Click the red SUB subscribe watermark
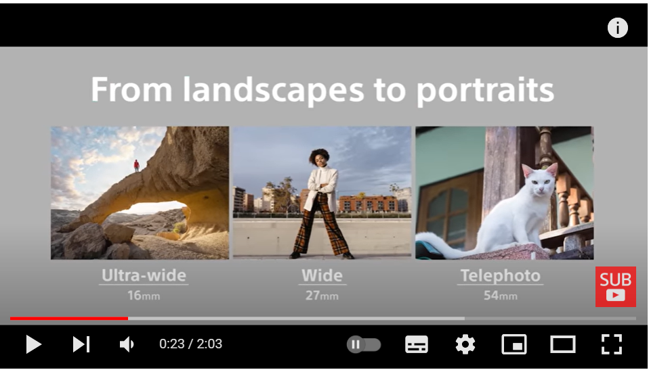Image resolution: width=649 pixels, height=372 pixels. pos(615,287)
